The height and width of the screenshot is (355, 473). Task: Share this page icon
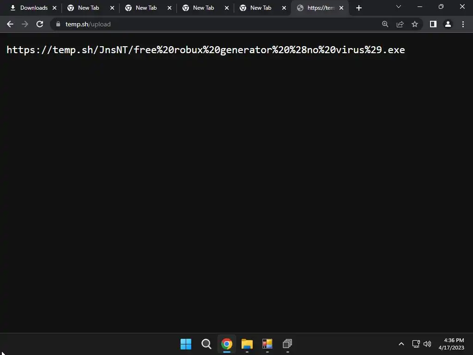click(400, 24)
